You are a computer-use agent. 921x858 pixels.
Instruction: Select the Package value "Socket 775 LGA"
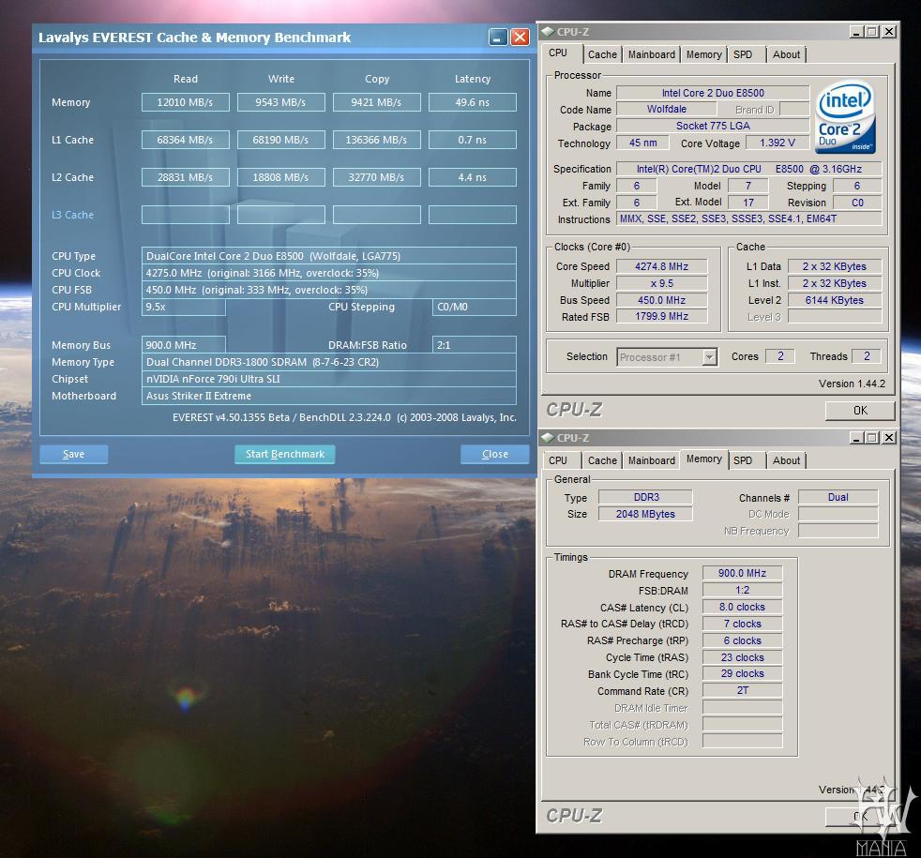pos(713,126)
